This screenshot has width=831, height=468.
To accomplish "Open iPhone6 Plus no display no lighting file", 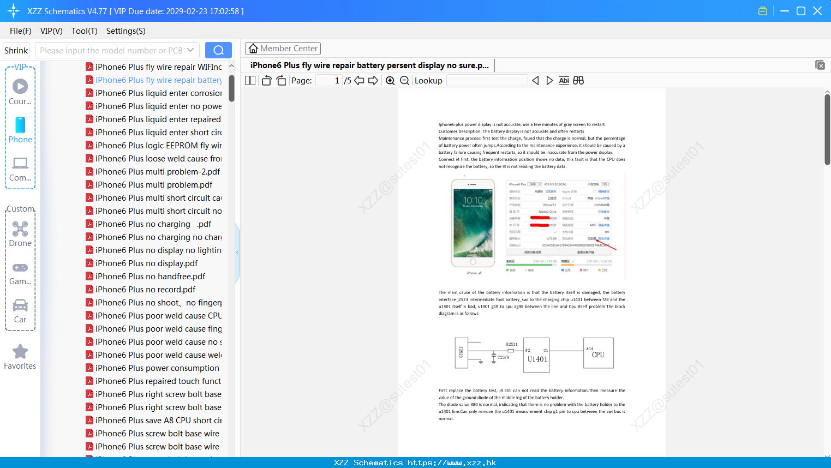I will pyautogui.click(x=154, y=250).
